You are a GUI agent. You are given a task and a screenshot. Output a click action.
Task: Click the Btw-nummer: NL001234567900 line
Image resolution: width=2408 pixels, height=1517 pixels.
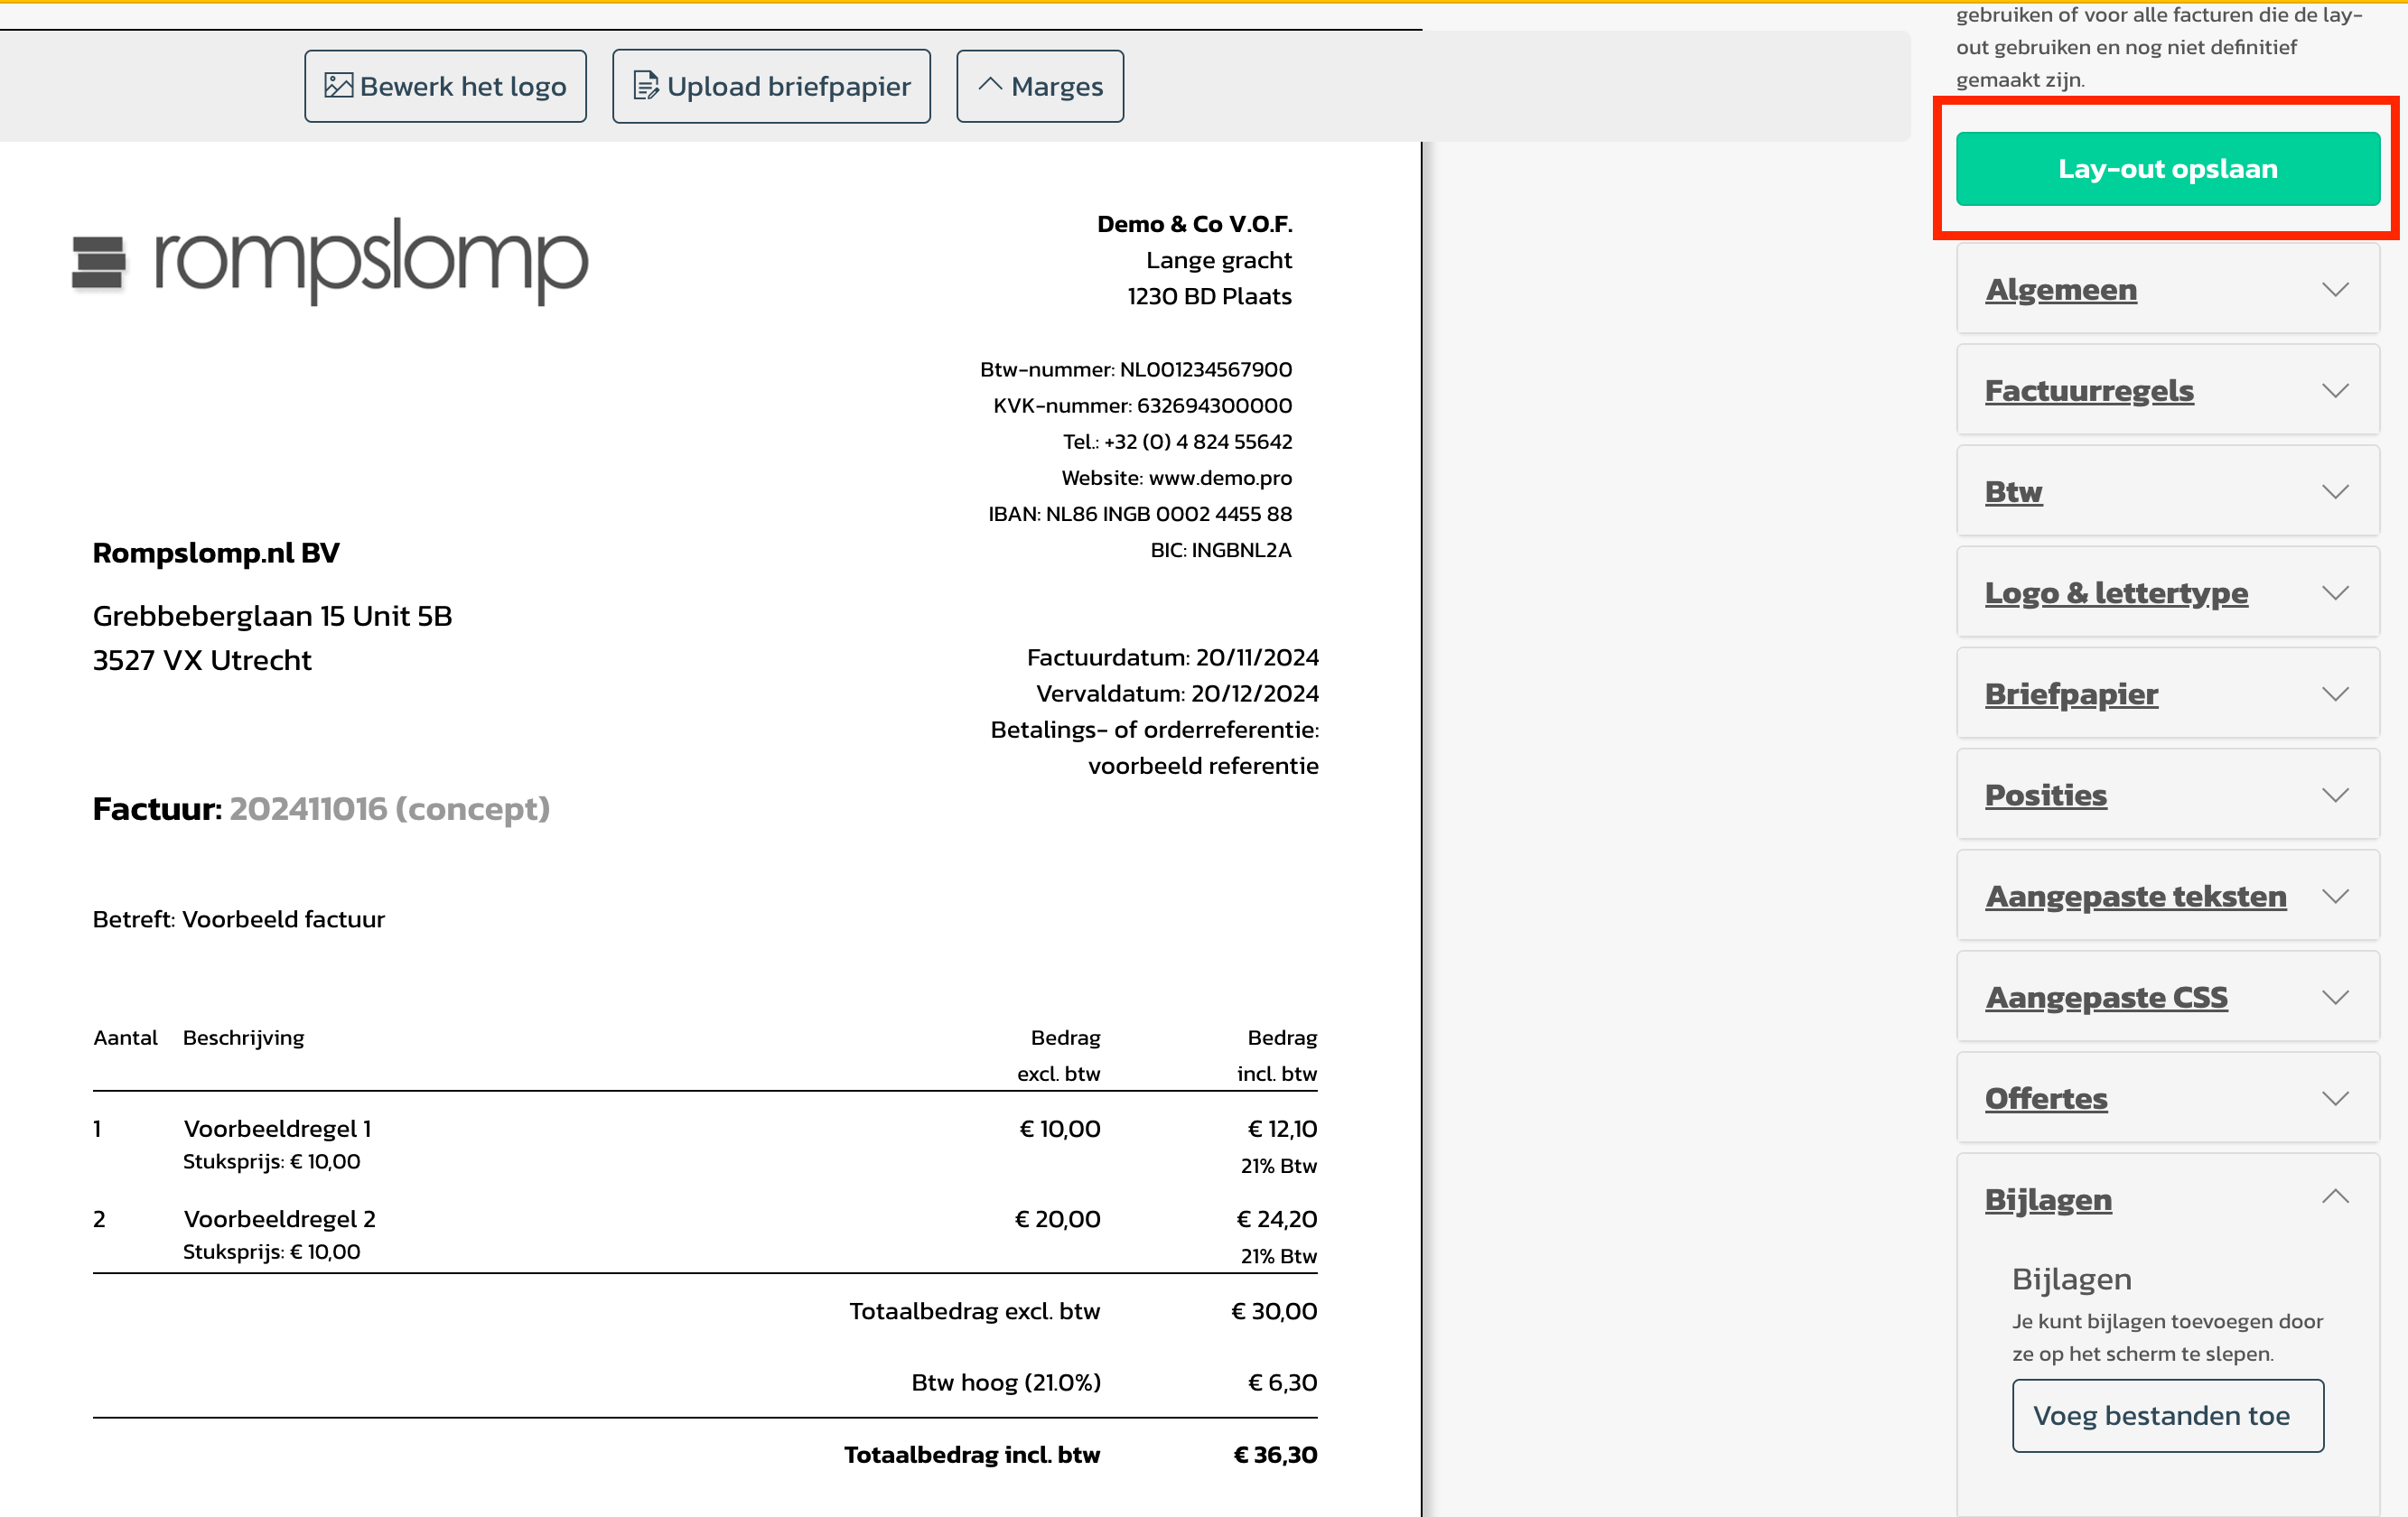pos(1135,369)
